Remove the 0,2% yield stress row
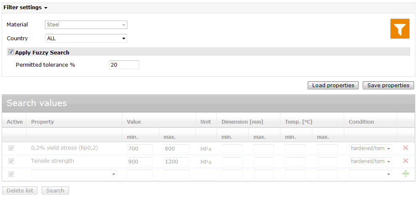 [405, 148]
